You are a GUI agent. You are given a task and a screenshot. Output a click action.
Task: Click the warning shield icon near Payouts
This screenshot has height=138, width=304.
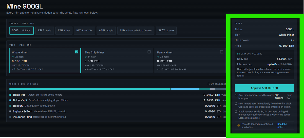pyautogui.click(x=239, y=125)
